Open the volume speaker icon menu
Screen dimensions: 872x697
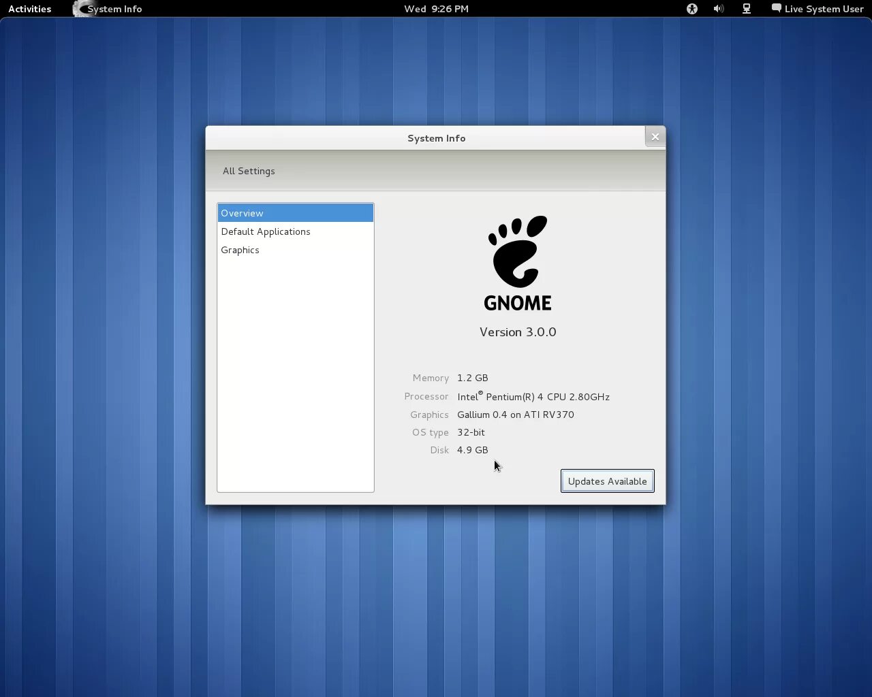pos(719,9)
